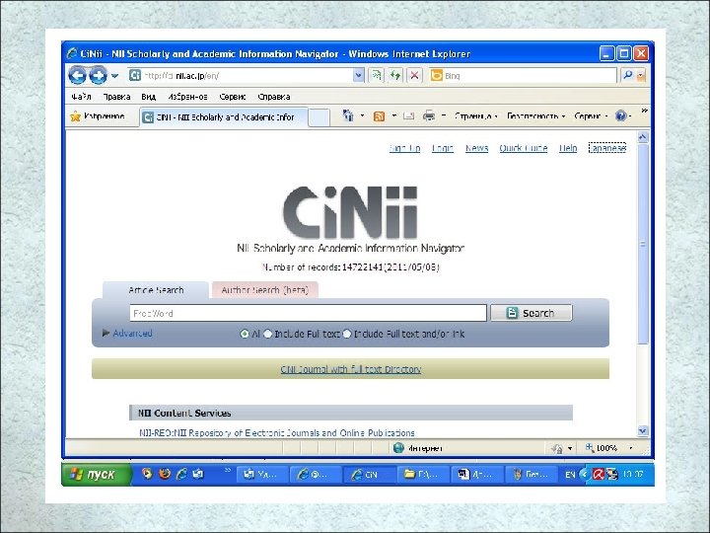Image resolution: width=710 pixels, height=533 pixels.
Task: Switch to Japanese language link
Action: [x=607, y=148]
